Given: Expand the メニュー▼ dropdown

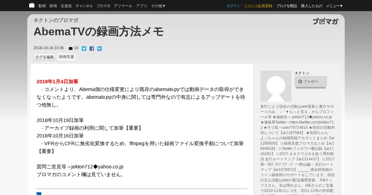Looking at the screenshot, I should pos(334,6).
